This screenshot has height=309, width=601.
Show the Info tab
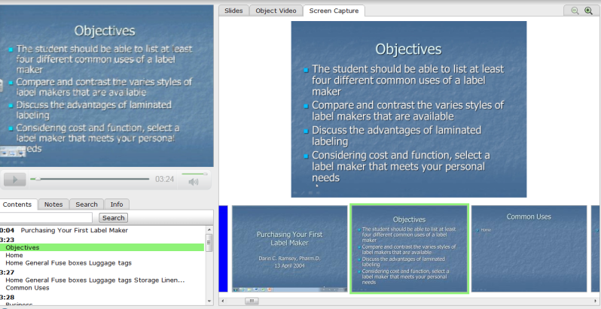pyautogui.click(x=117, y=204)
